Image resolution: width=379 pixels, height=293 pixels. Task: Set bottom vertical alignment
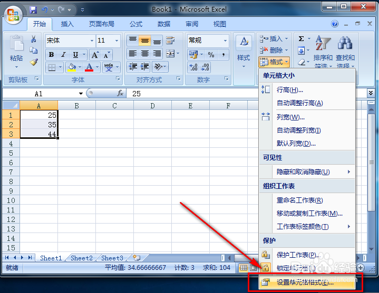point(157,41)
